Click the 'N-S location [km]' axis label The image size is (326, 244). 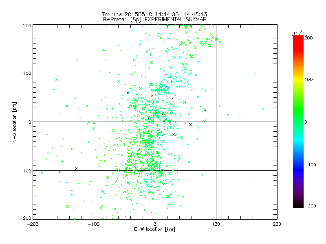[14, 122]
